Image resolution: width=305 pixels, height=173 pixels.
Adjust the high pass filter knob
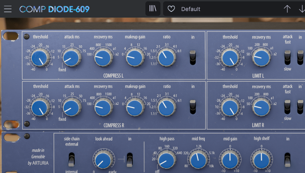coord(167,160)
